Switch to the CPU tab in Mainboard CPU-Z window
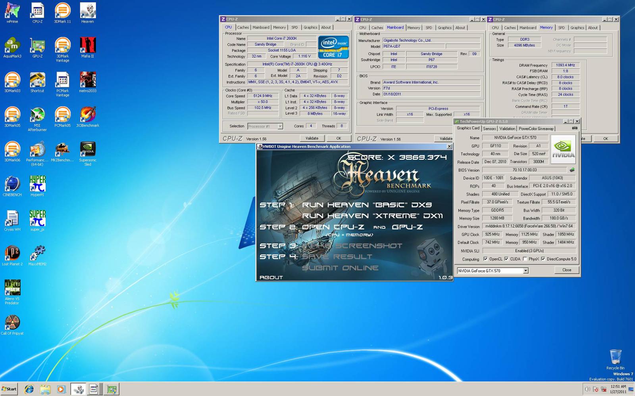The image size is (635, 396). (x=363, y=28)
